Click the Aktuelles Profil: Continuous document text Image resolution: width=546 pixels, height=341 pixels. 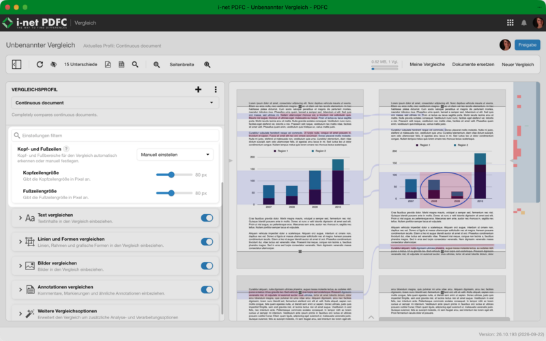pos(122,46)
